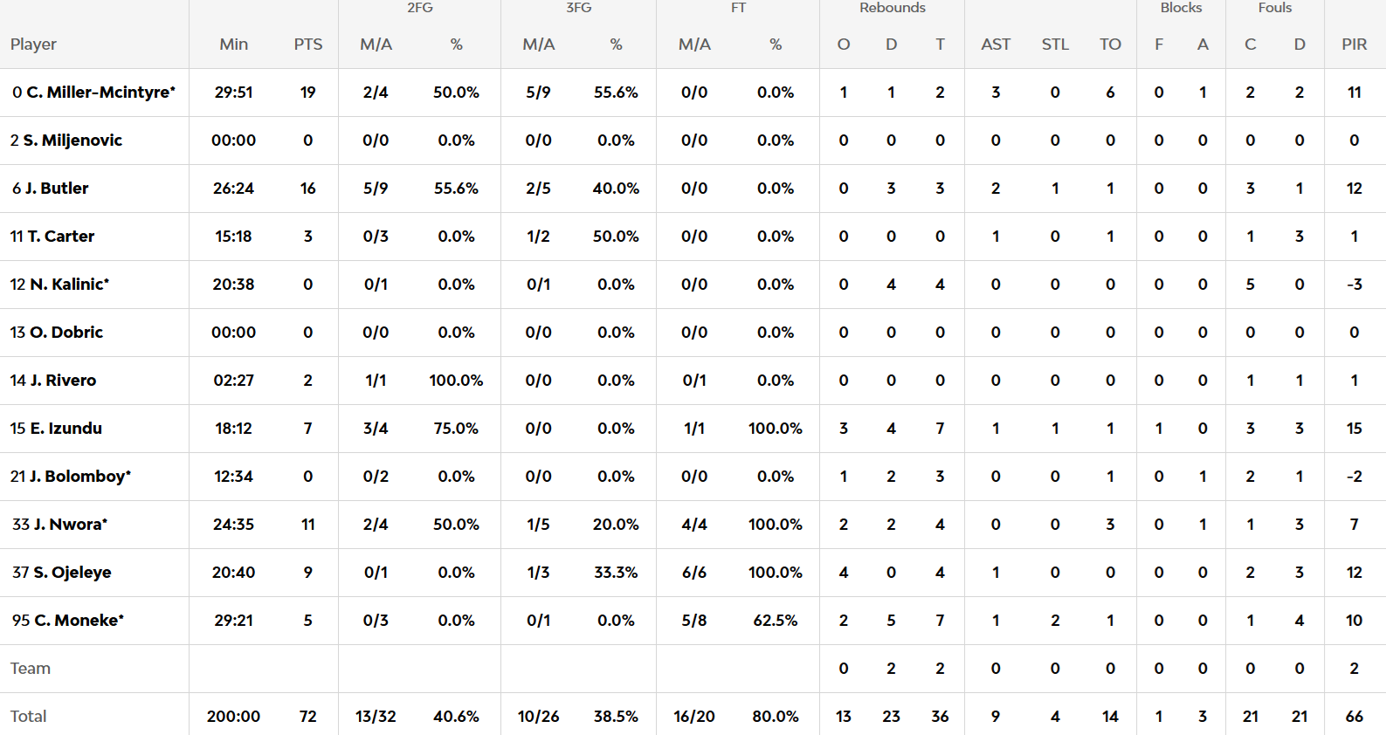Click O. Dobric's player name
Screen dimensions: 1386x735
tap(66, 333)
